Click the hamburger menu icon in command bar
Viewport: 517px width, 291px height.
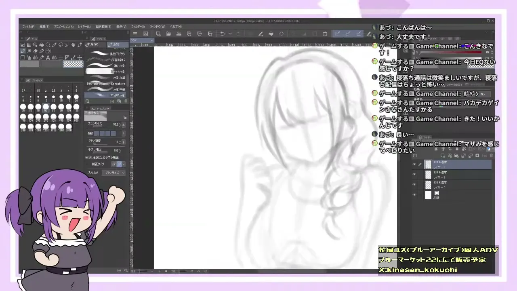click(x=135, y=34)
